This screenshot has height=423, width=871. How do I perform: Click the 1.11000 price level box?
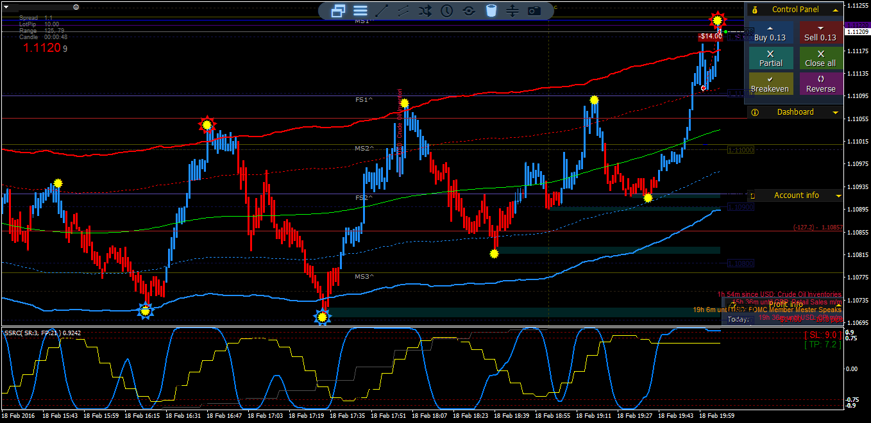click(740, 150)
